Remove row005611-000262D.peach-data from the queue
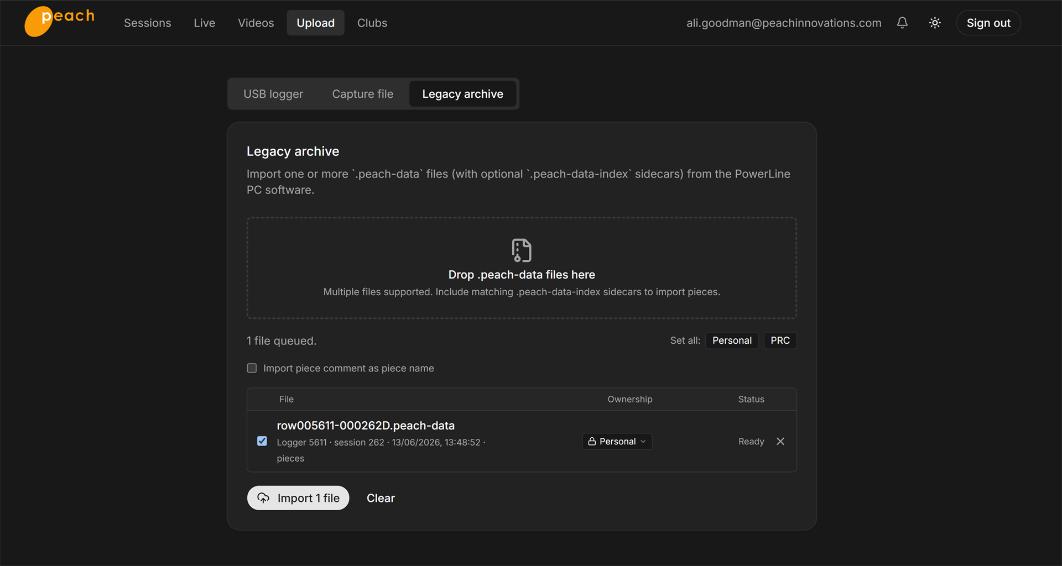Viewport: 1062px width, 566px height. (x=780, y=441)
